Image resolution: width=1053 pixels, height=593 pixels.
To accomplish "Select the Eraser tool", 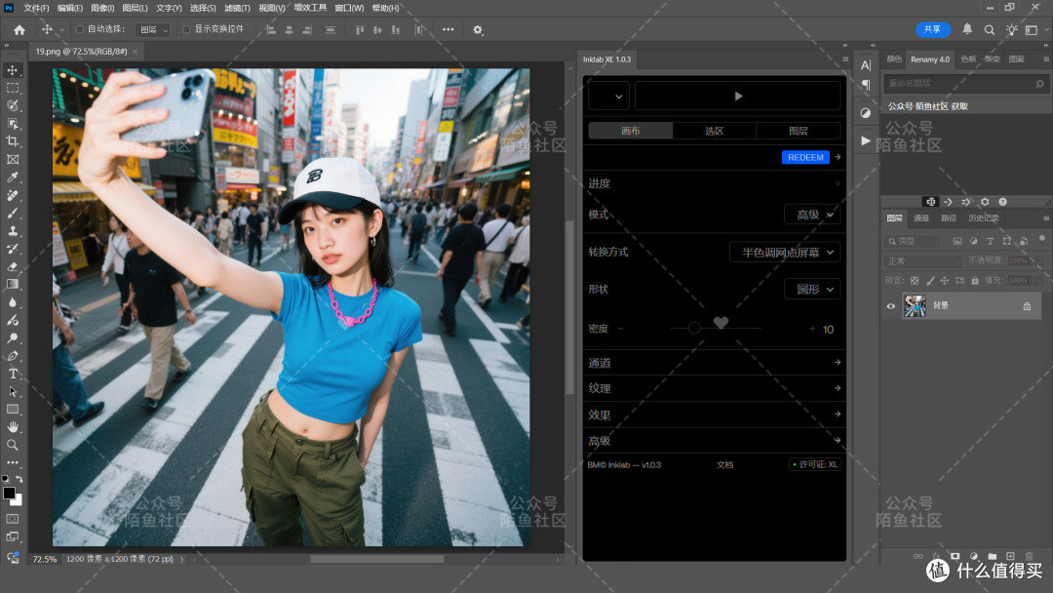I will click(12, 266).
